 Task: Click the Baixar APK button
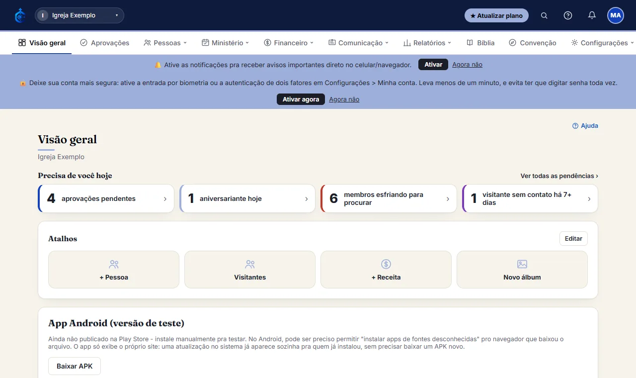click(75, 366)
